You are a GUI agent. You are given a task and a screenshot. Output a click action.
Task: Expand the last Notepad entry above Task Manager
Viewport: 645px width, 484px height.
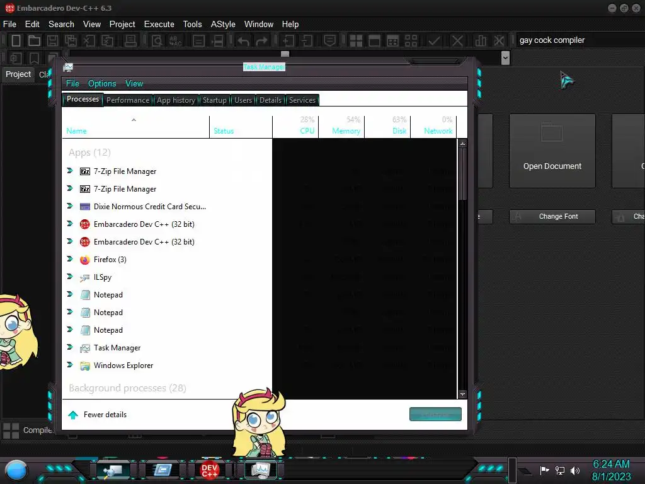coord(70,329)
